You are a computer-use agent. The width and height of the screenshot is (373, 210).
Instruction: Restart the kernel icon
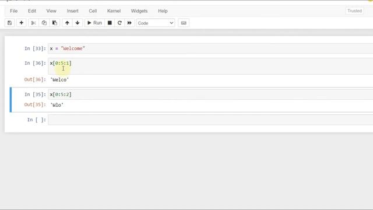pos(119,23)
